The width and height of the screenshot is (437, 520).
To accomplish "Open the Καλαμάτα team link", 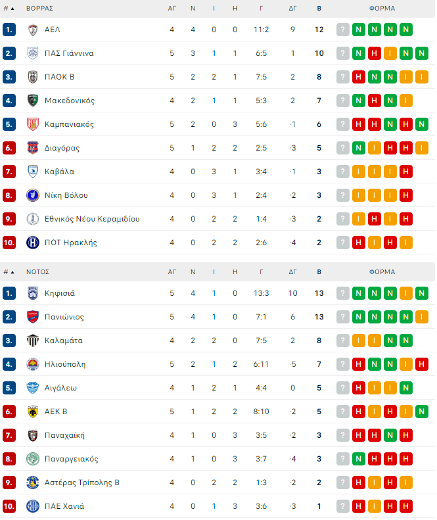I will 64,341.
